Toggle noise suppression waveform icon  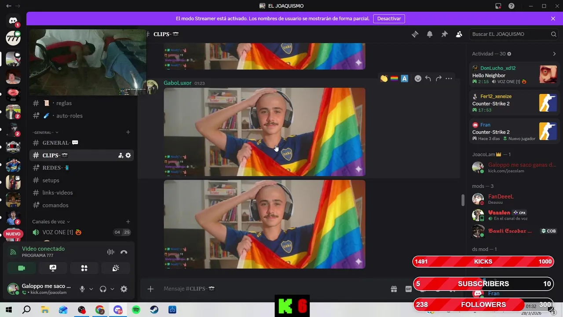click(110, 252)
